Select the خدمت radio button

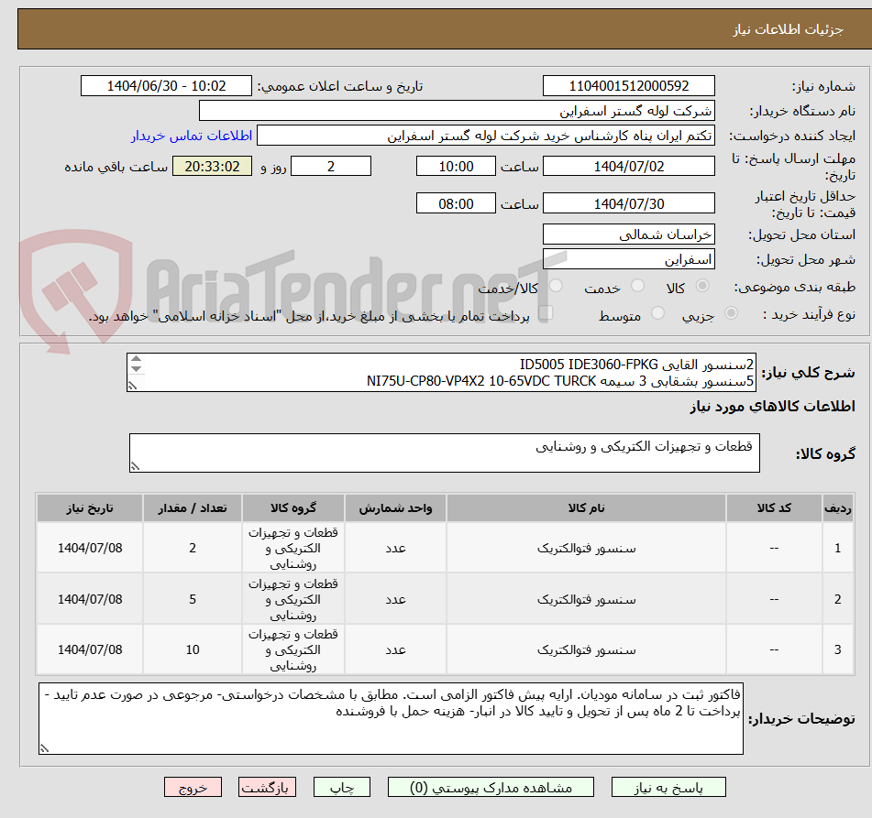point(637,285)
